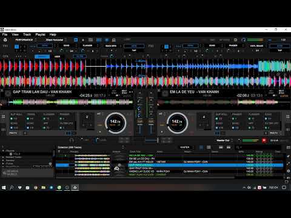Open the Windows Start menu
Screen dimensions: 291x218
[x=4, y=188]
